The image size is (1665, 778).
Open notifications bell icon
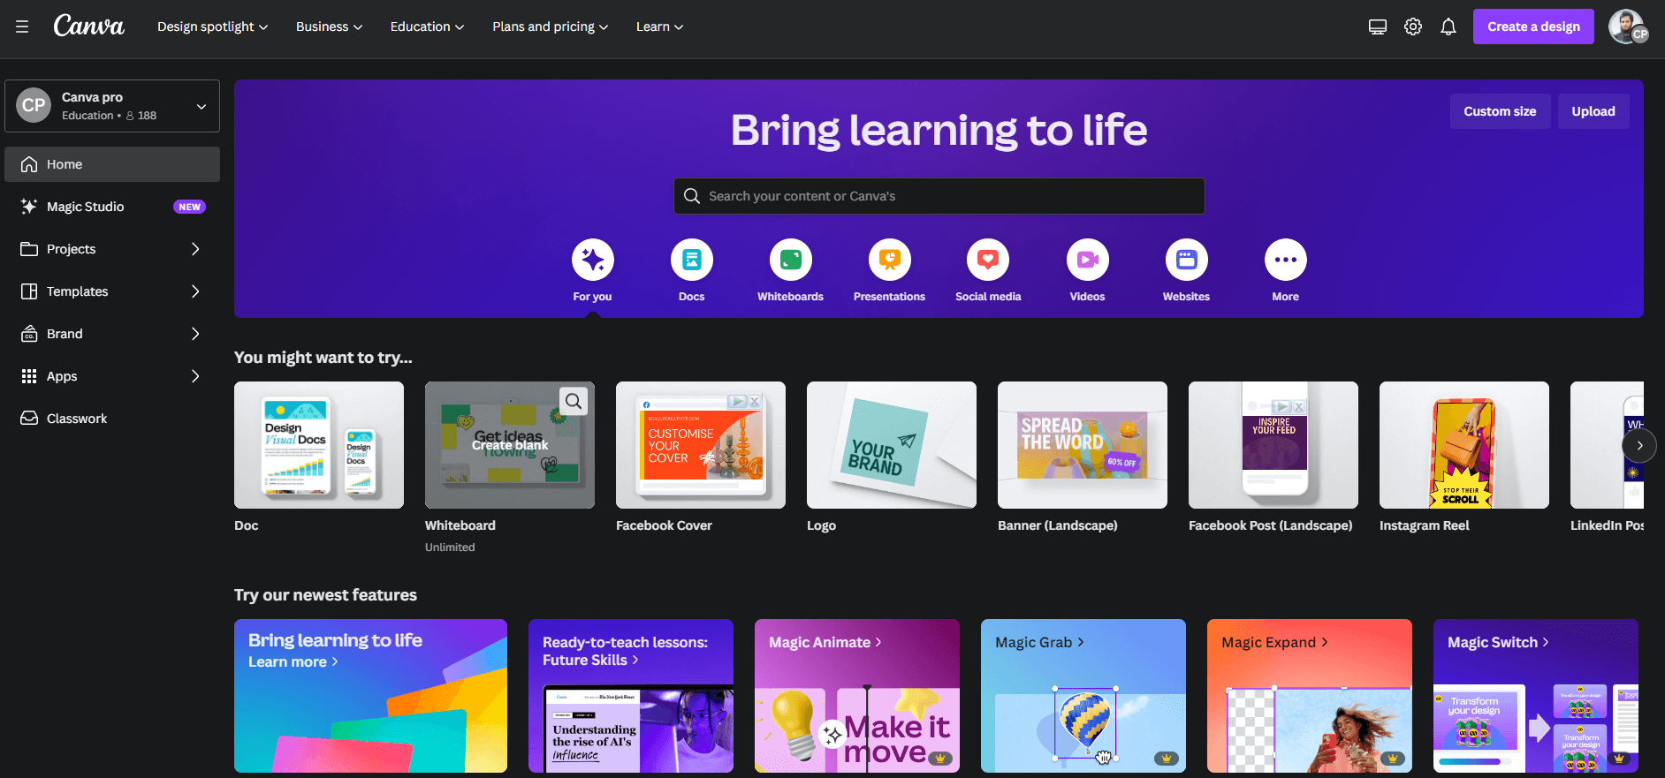pos(1448,26)
